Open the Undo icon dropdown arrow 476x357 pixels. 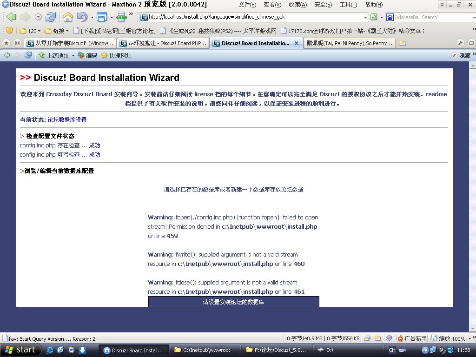(92, 18)
